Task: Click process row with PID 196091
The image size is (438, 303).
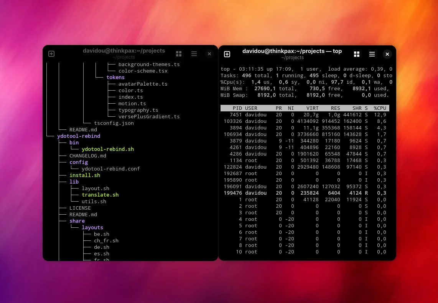Action: [305, 186]
